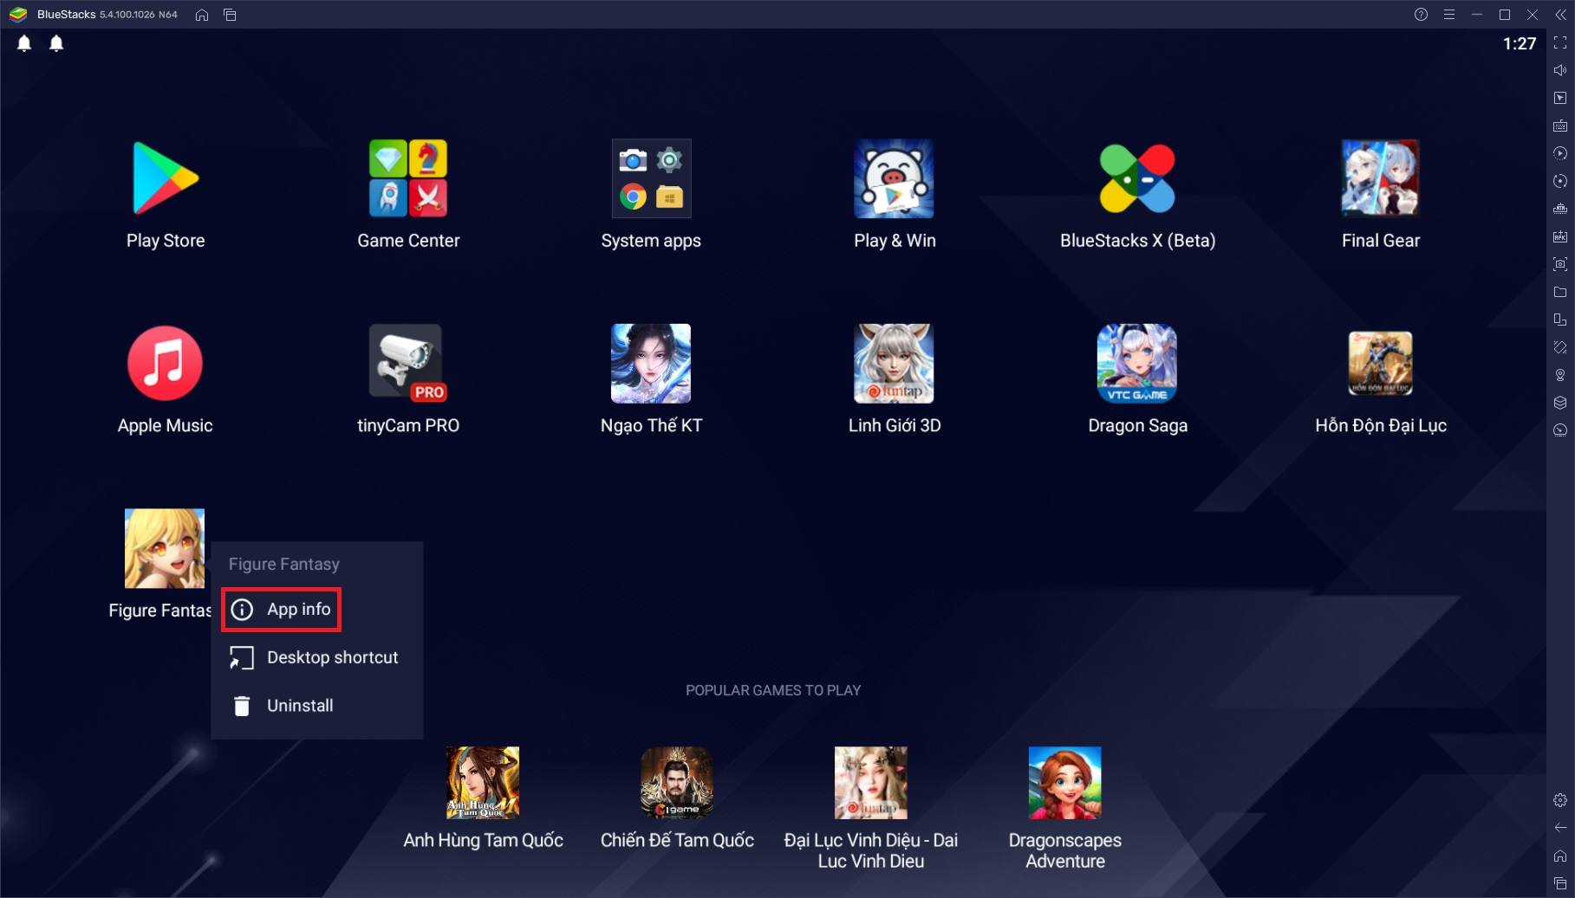Open the Play & Win app
The width and height of the screenshot is (1575, 898).
(894, 178)
